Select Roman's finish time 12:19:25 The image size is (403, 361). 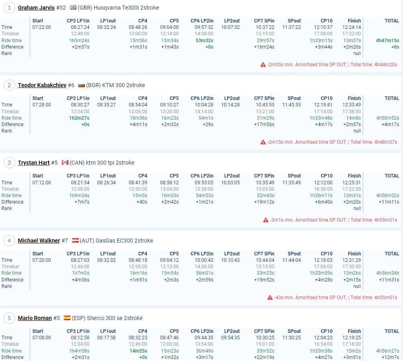point(352,338)
